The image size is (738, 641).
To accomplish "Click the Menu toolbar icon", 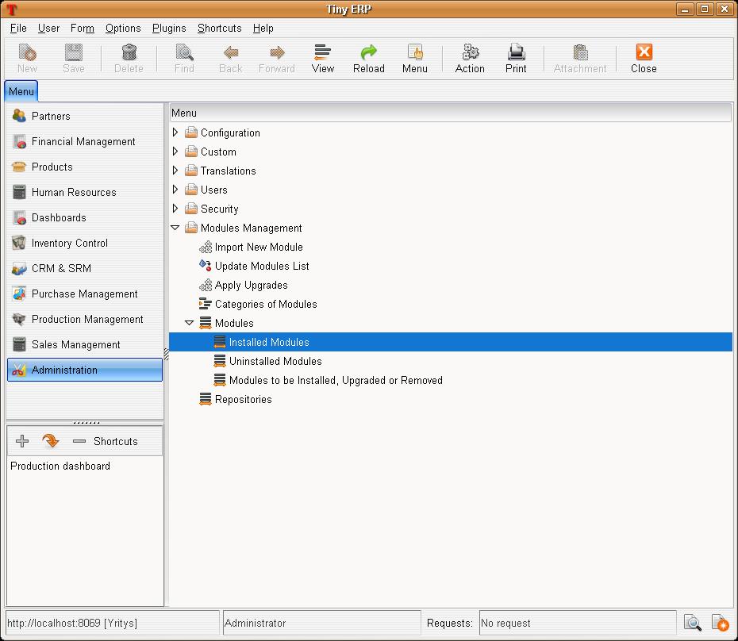I will 415,52.
